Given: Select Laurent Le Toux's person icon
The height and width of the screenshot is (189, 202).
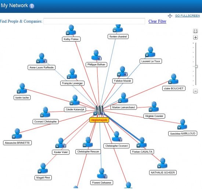Looking at the screenshot, I should click(150, 52).
